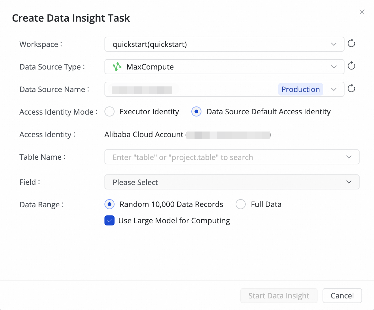This screenshot has width=374, height=310.
Task: Click the Table Name dropdown arrow
Action: tap(349, 157)
